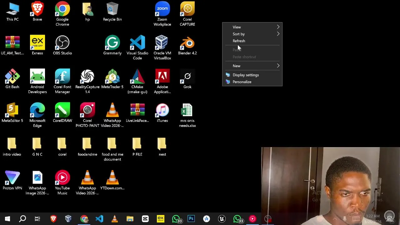400x225 pixels.
Task: Select the MetaEditor 5 shortcut
Action: pyautogui.click(x=12, y=113)
